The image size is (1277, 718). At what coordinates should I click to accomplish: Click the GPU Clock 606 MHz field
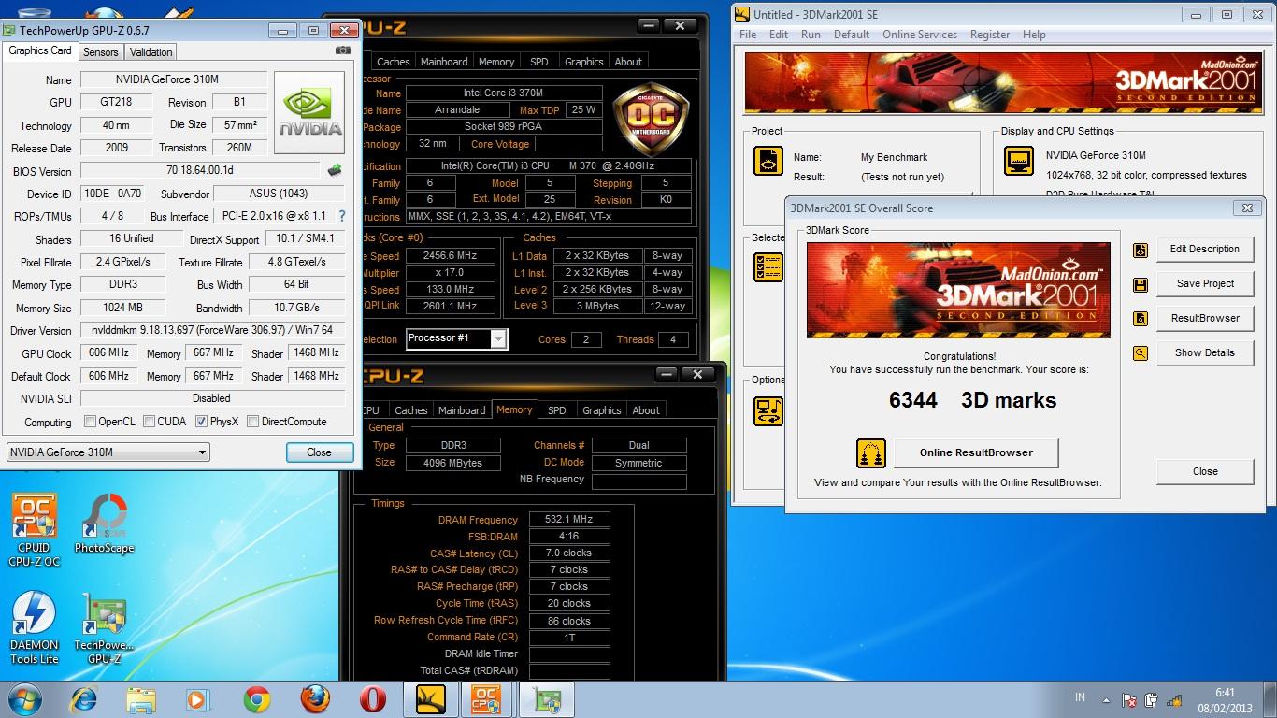[x=109, y=353]
